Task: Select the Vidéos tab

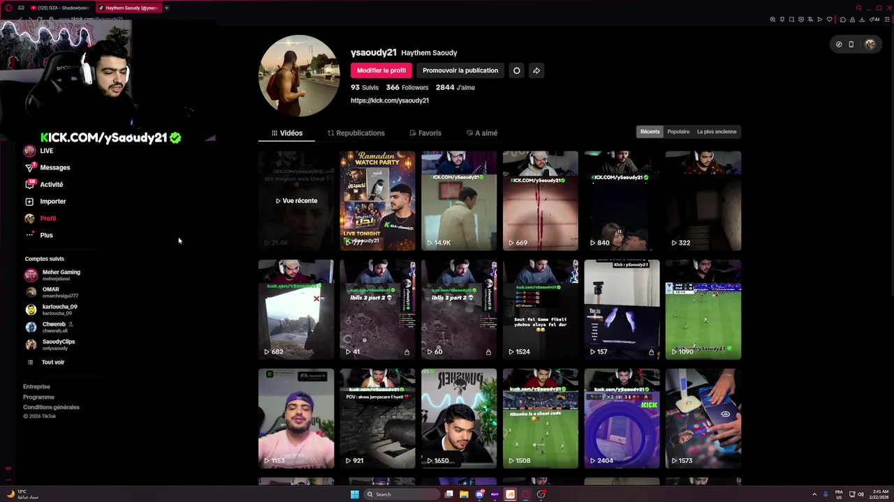Action: coord(287,132)
